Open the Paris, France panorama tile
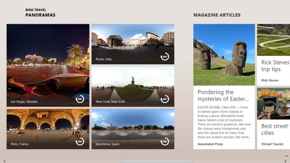The image size is (290, 163). click(48, 129)
